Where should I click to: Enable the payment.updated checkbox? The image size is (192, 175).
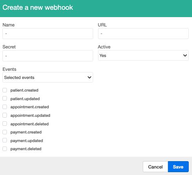point(5,140)
